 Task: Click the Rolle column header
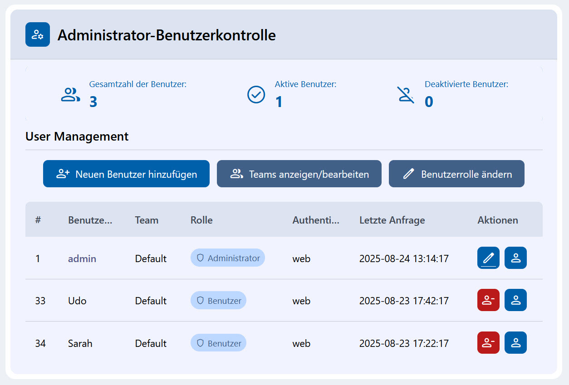201,220
